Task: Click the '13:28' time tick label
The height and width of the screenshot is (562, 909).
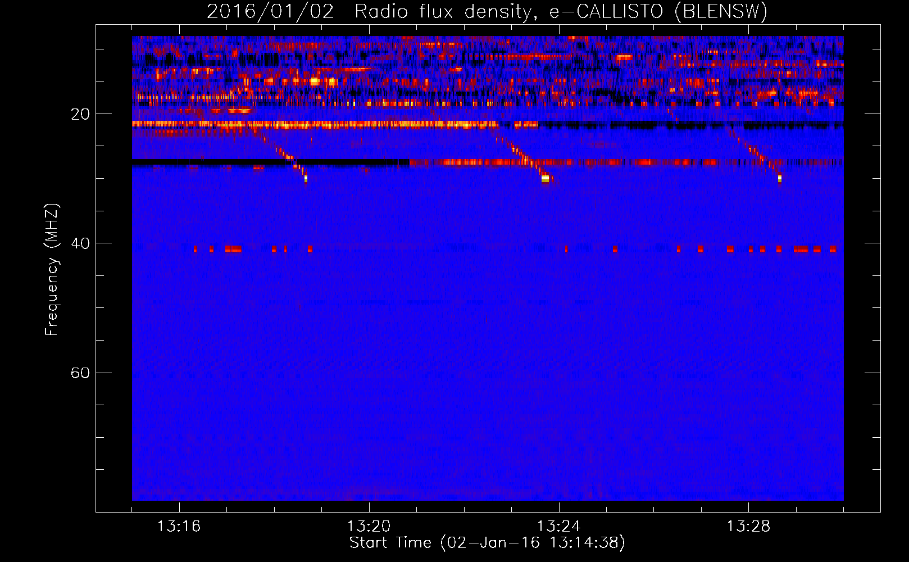Action: 748,527
